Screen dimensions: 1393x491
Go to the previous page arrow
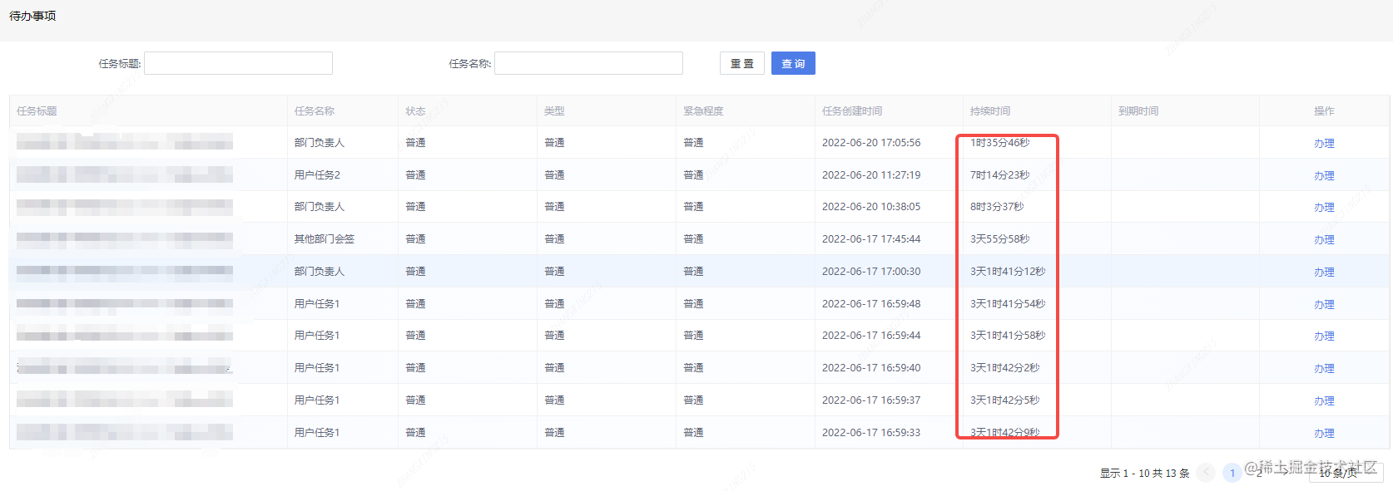coord(1206,473)
